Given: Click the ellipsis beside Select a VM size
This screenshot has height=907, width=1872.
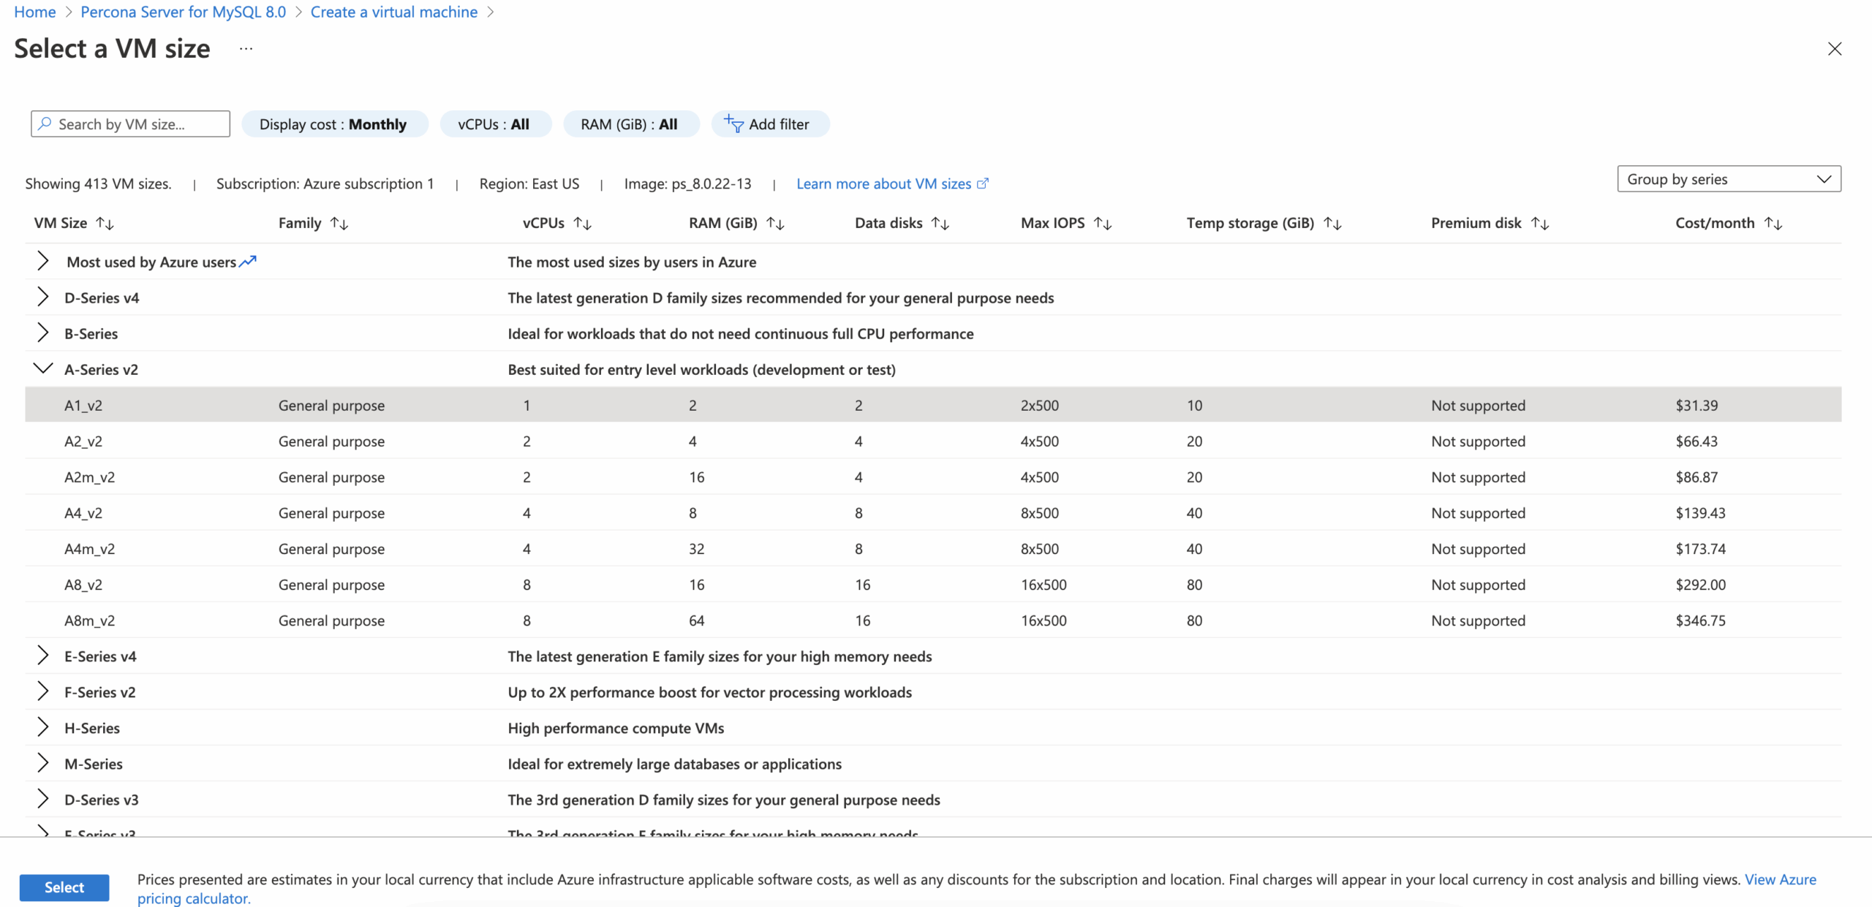Looking at the screenshot, I should click(x=246, y=49).
